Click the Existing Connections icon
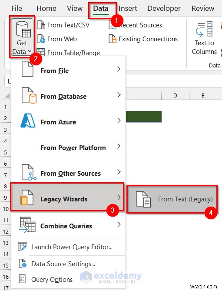Screen dimensions: 222x291 (x=112, y=39)
